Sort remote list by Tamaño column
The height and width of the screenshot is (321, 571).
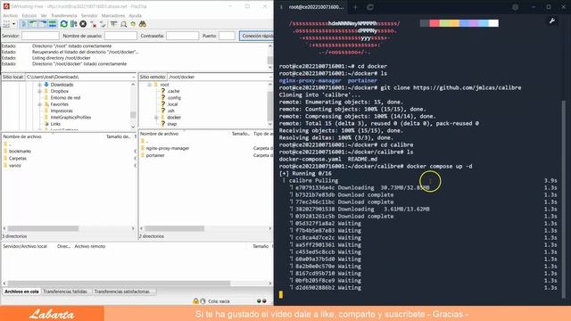[x=240, y=134]
